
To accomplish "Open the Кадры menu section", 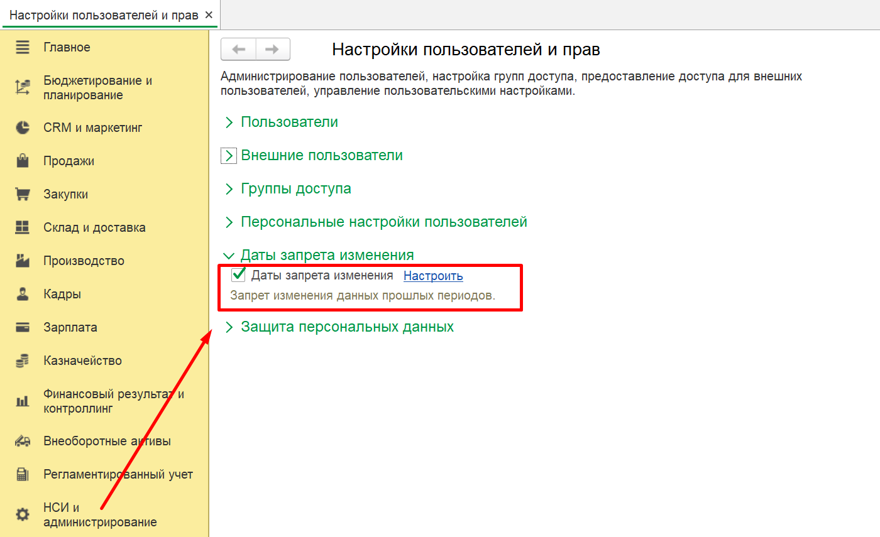I will pyautogui.click(x=62, y=294).
